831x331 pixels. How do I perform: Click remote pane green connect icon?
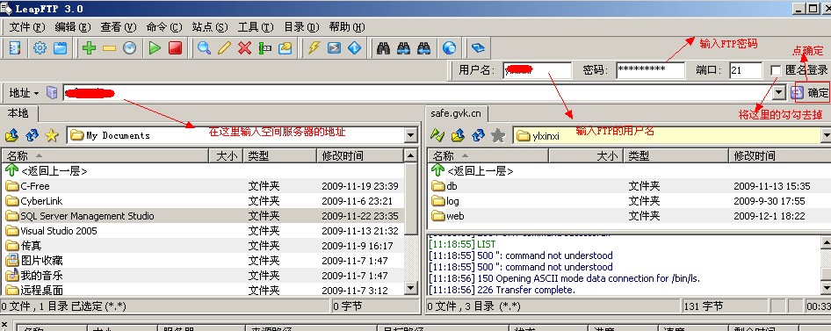[x=437, y=135]
